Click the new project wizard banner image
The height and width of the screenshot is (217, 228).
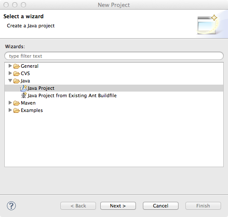tap(208, 24)
